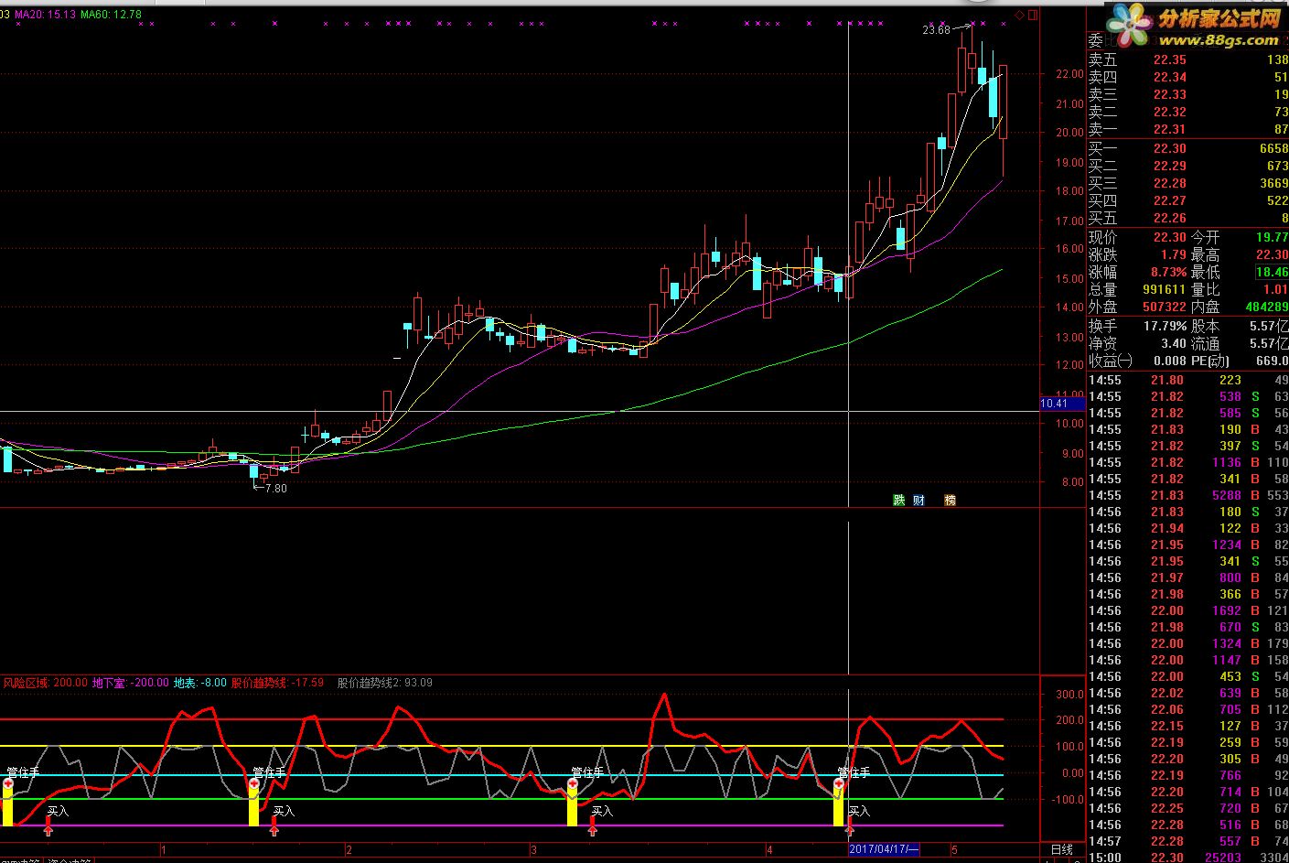Click the 收益(一) 0.008 value

(x=1170, y=361)
